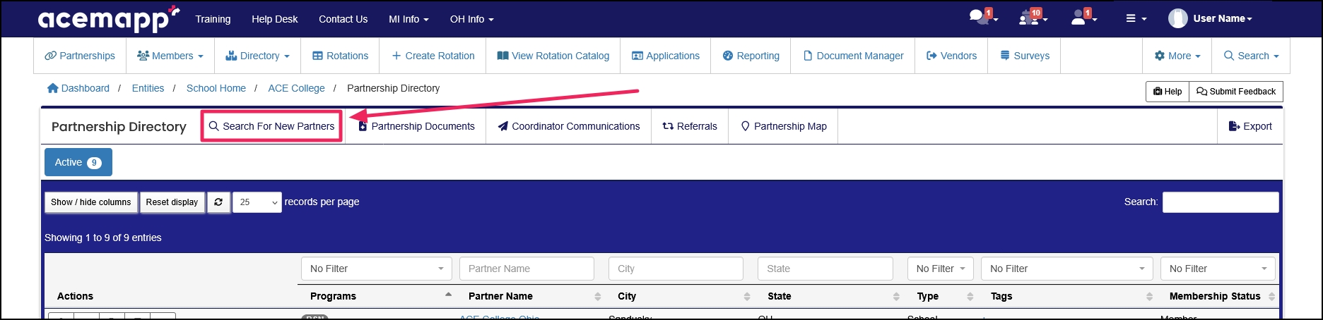Open Rotations in the navigation bar
1323x320 pixels.
[340, 56]
